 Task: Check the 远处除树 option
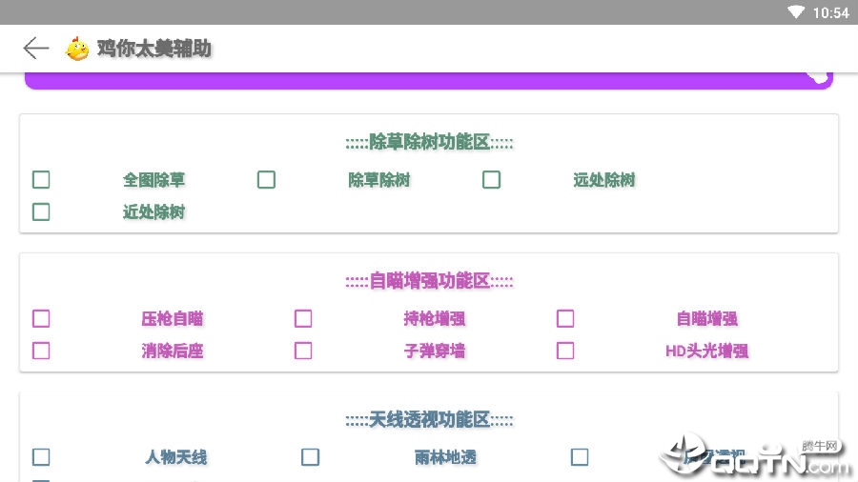491,180
